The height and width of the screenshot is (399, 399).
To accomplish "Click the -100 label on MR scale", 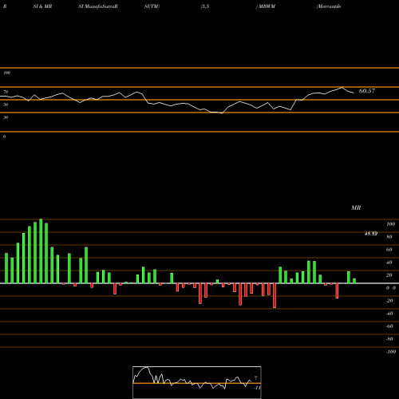I will [391, 352].
